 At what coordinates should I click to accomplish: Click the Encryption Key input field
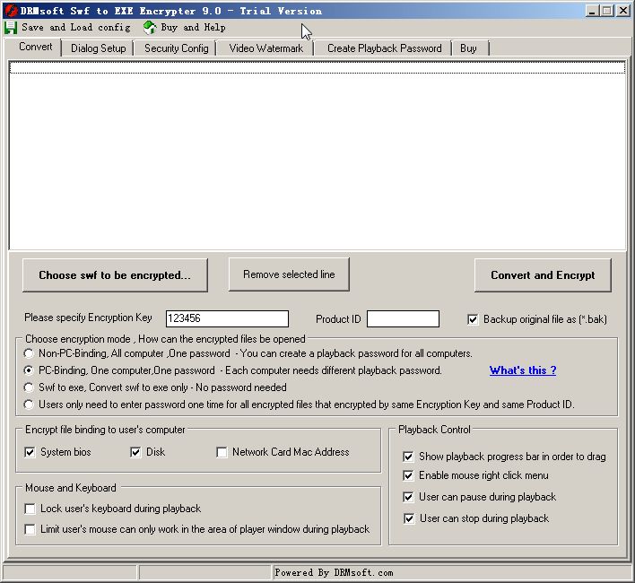click(x=227, y=318)
